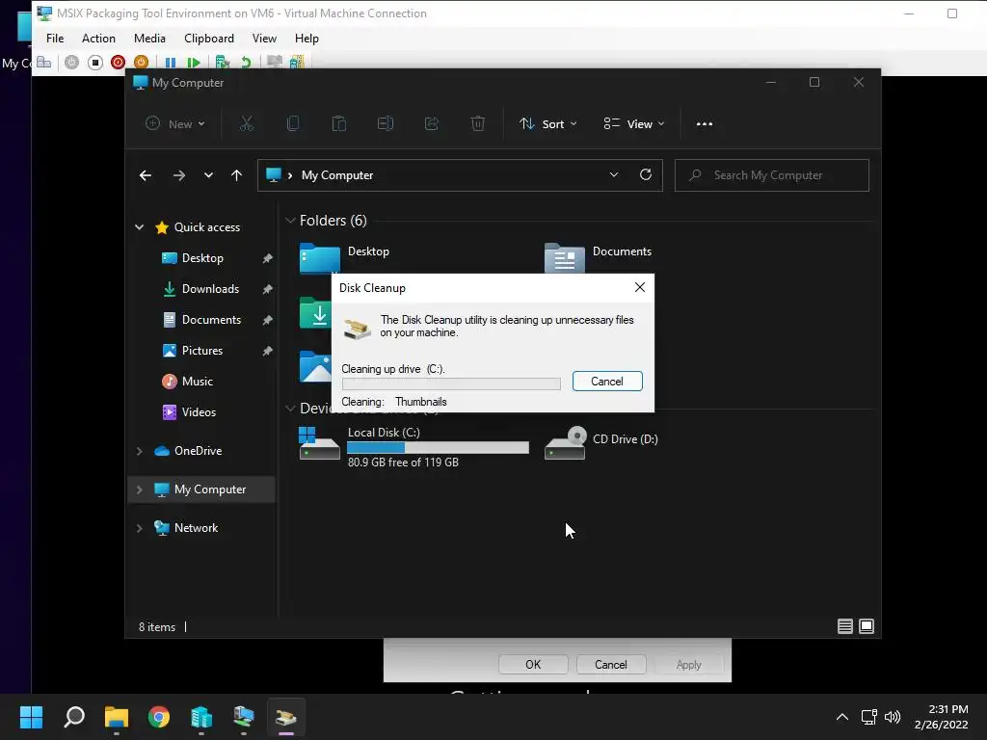Viewport: 987px width, 740px height.
Task: Open the Clipboard menu
Action: click(x=209, y=39)
